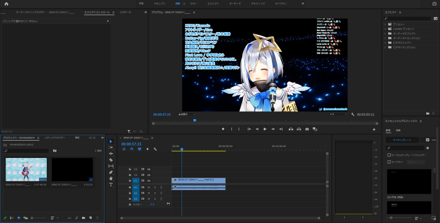Switch Project panel to list view

pos(12,218)
